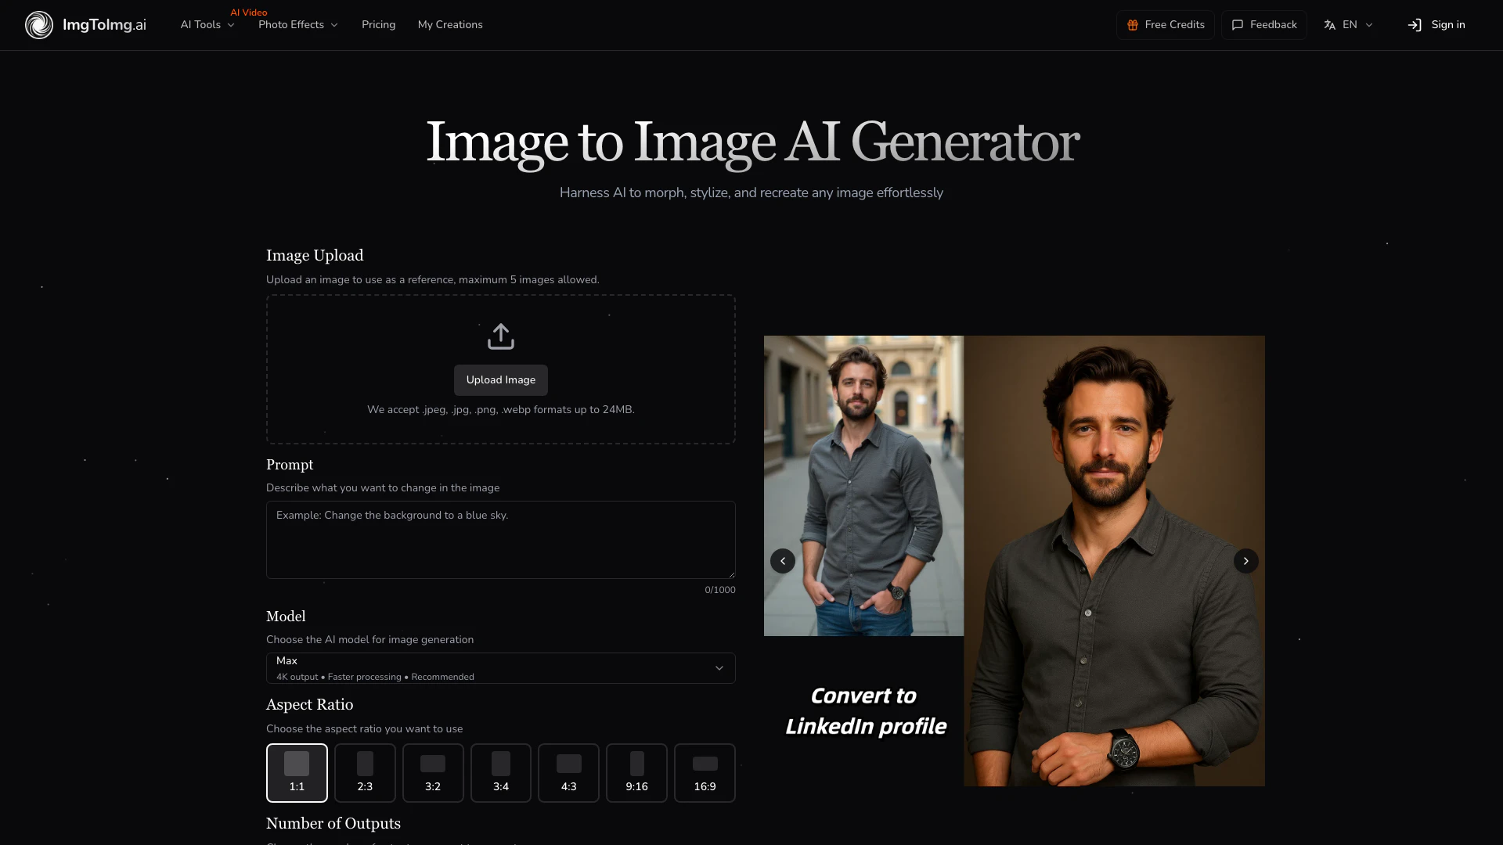
Task: Click into the Prompt text area
Action: 500,540
